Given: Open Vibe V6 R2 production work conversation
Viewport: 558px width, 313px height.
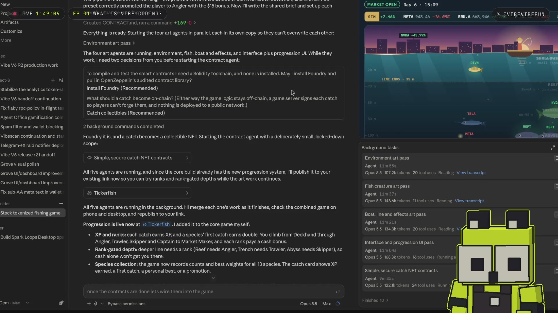Looking at the screenshot, I should (29, 65).
